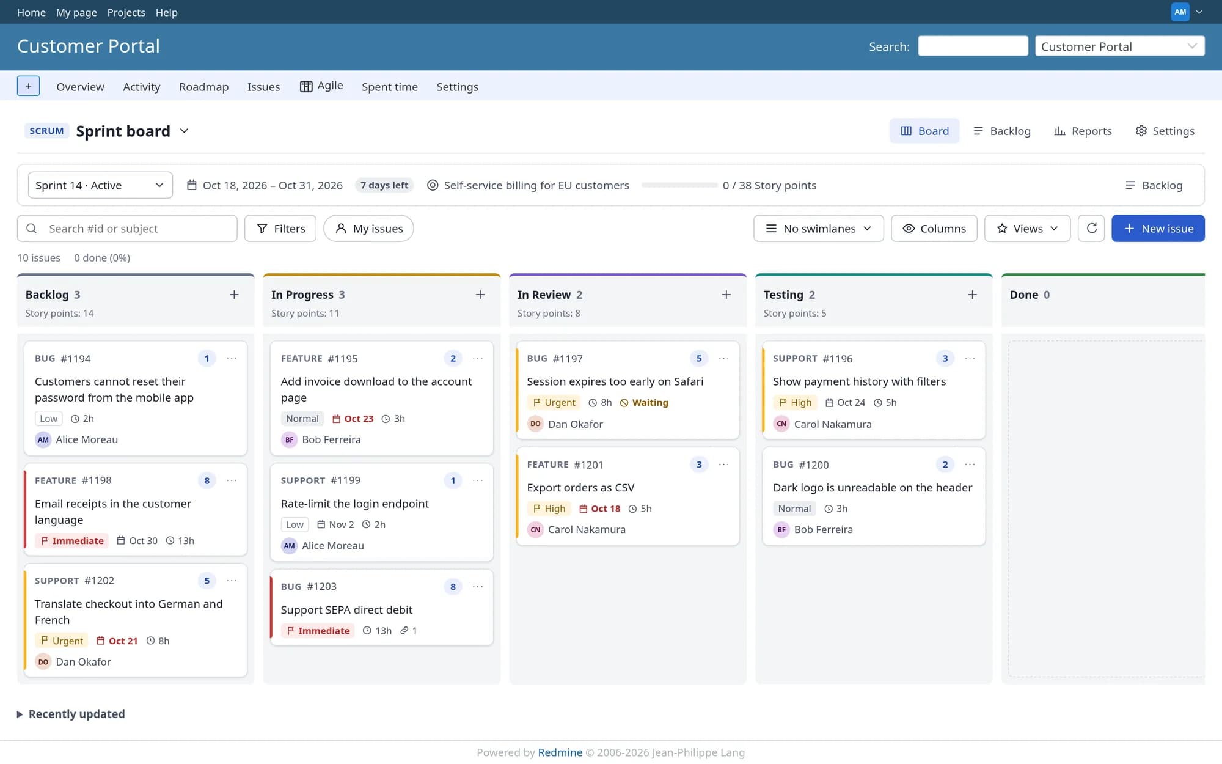The width and height of the screenshot is (1222, 764).
Task: Open more menu on card #1203
Action: 478,587
